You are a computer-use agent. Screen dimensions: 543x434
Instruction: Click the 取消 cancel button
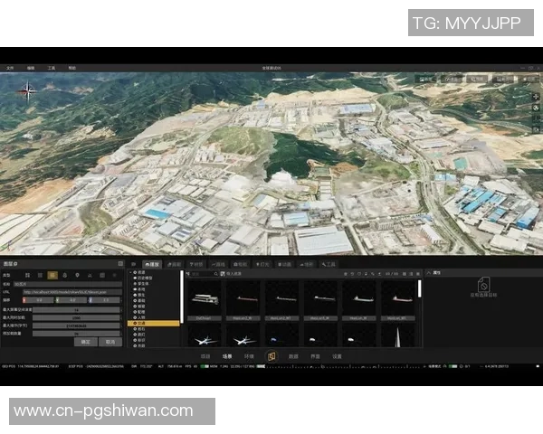point(110,342)
